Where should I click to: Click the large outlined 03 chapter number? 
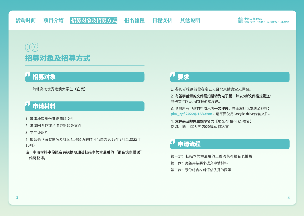tap(32, 47)
